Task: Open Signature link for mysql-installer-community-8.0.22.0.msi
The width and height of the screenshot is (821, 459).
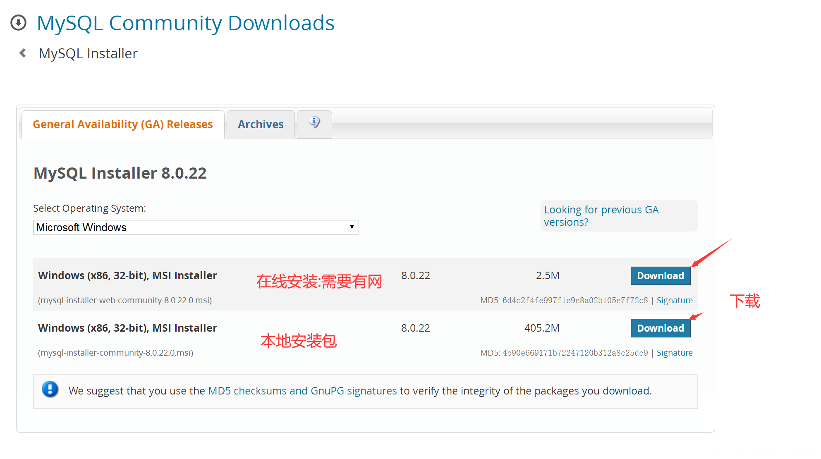Action: [x=675, y=353]
